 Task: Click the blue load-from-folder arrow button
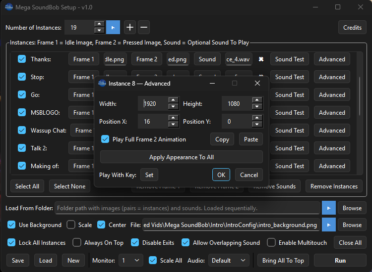(328, 208)
